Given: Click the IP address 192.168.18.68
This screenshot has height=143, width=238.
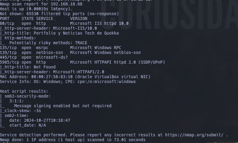Looking at the screenshot, I should click(67, 4).
